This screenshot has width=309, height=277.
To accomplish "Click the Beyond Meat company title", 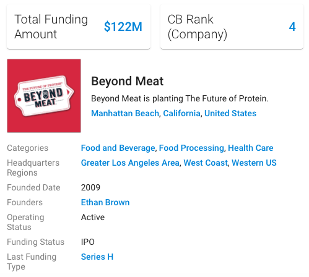I will (x=128, y=81).
